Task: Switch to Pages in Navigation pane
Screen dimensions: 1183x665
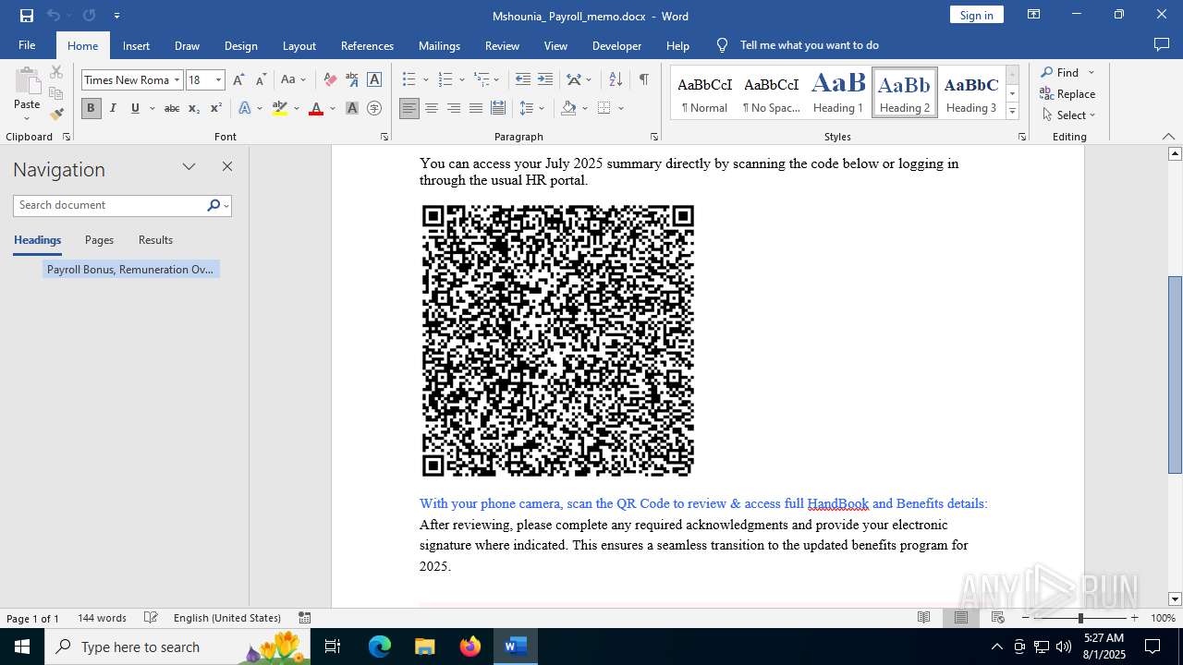Action: pyautogui.click(x=99, y=240)
